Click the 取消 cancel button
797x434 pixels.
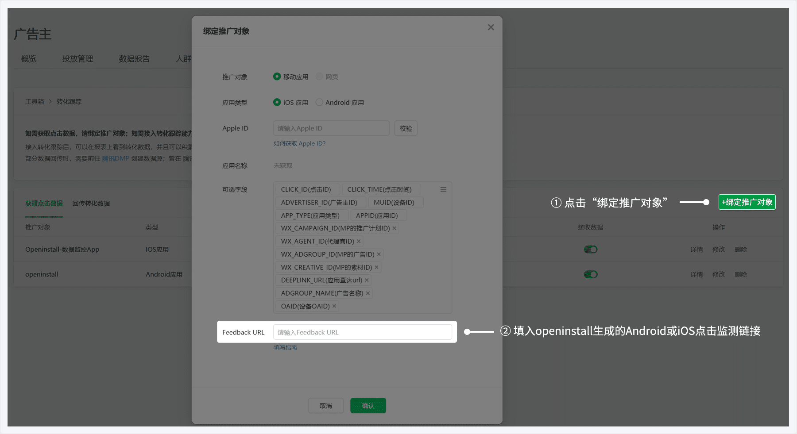pyautogui.click(x=326, y=406)
